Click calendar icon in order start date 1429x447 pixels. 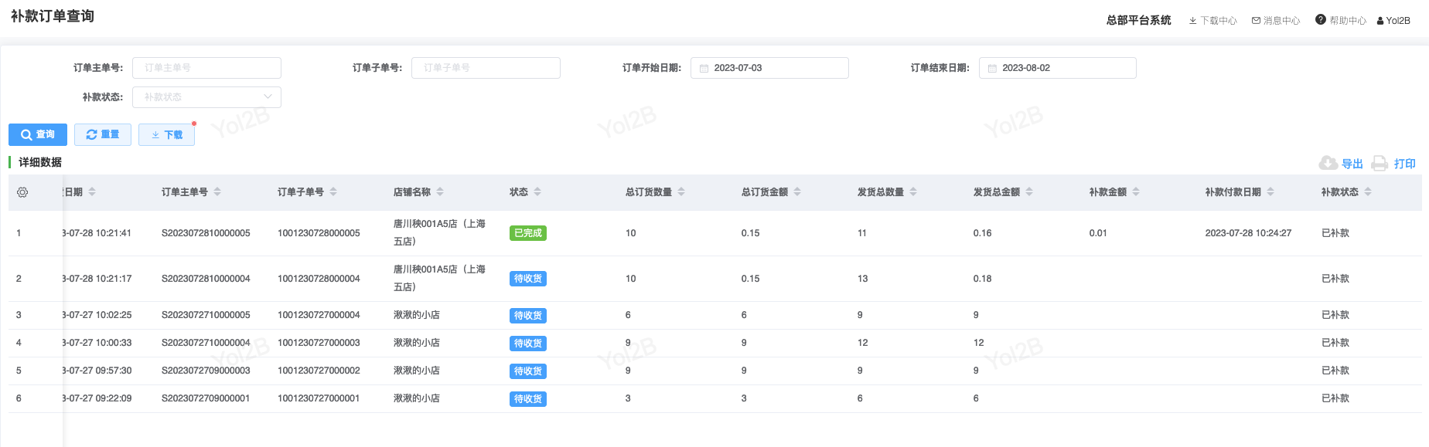pos(704,69)
